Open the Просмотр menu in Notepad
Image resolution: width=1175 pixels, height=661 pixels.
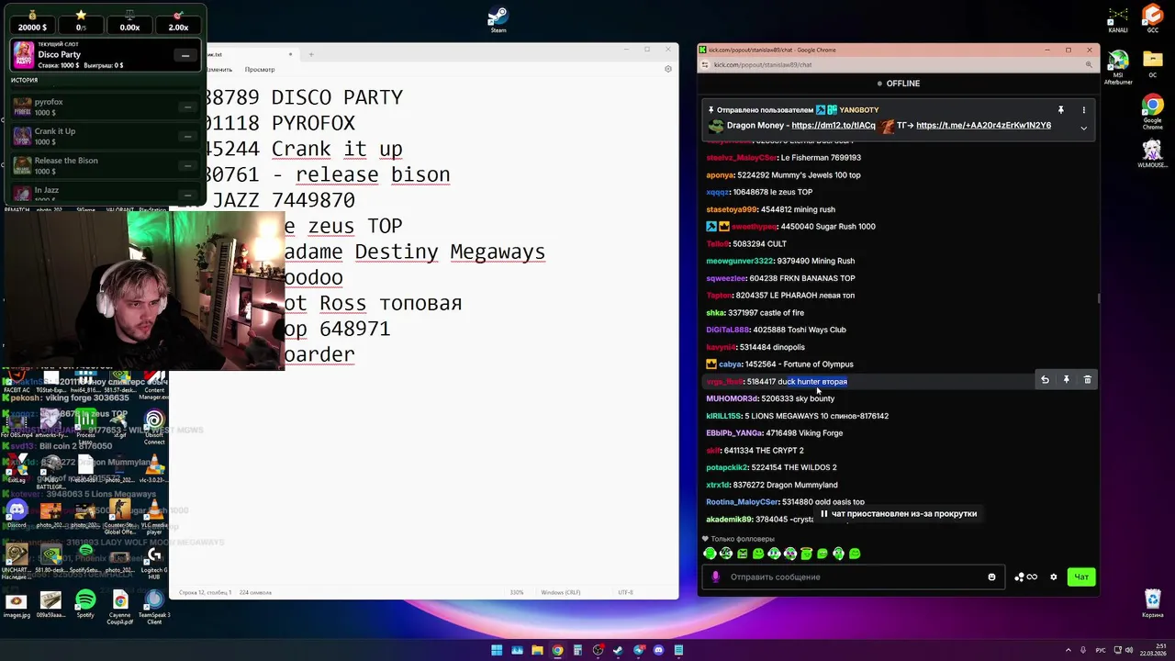tap(260, 70)
